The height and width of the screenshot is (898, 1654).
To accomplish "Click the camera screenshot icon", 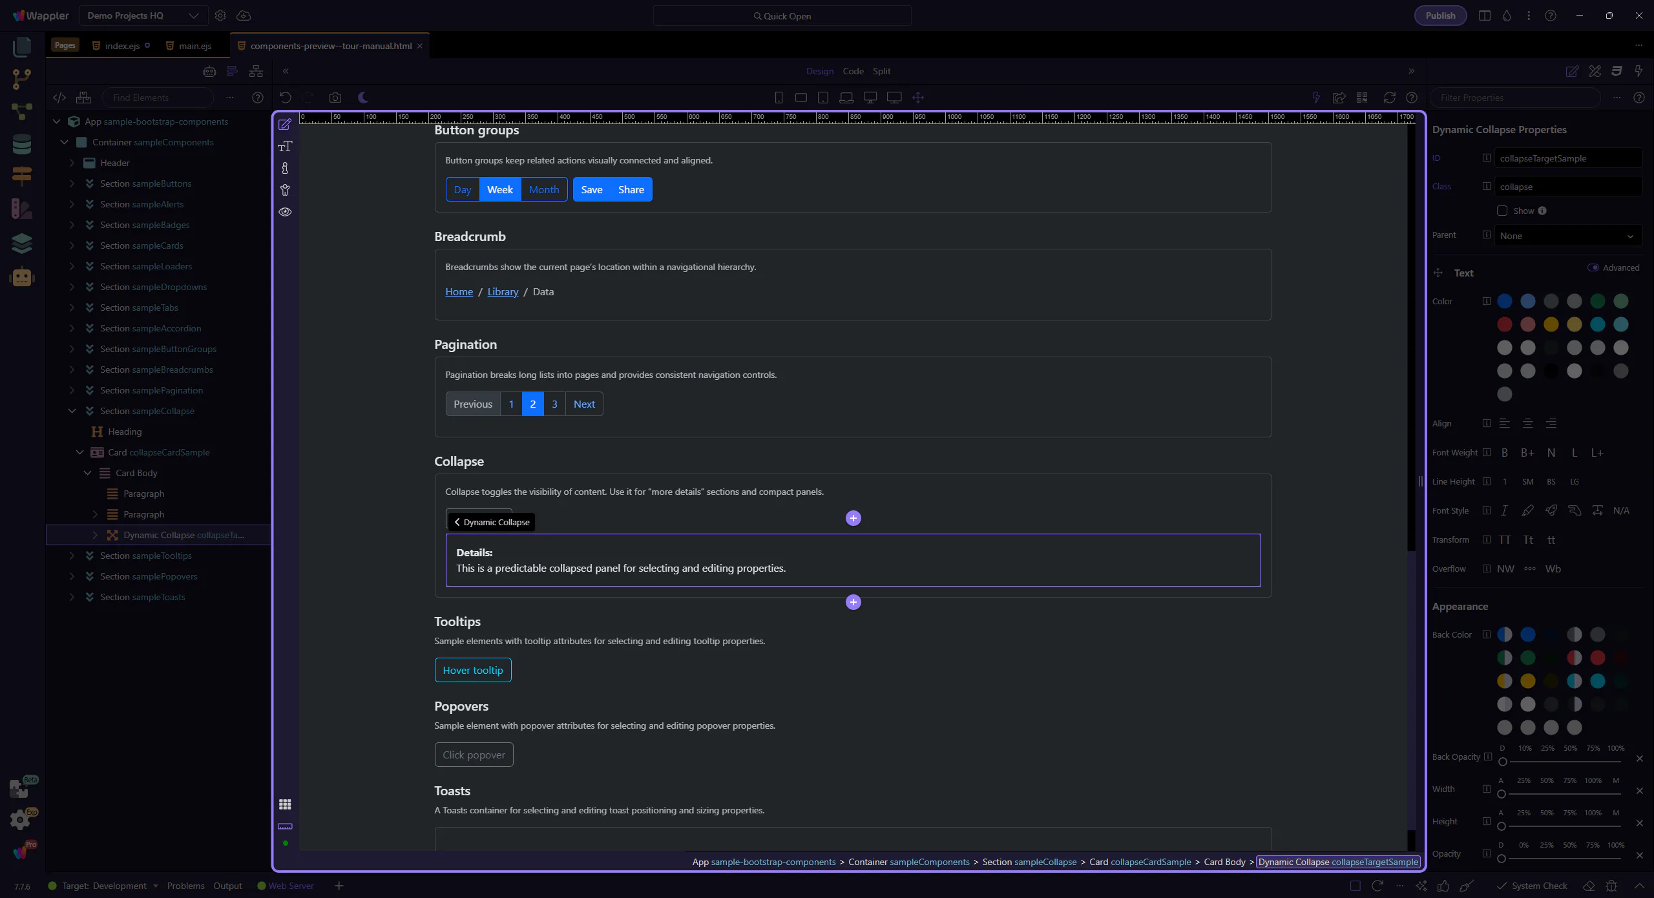I will coord(335,98).
